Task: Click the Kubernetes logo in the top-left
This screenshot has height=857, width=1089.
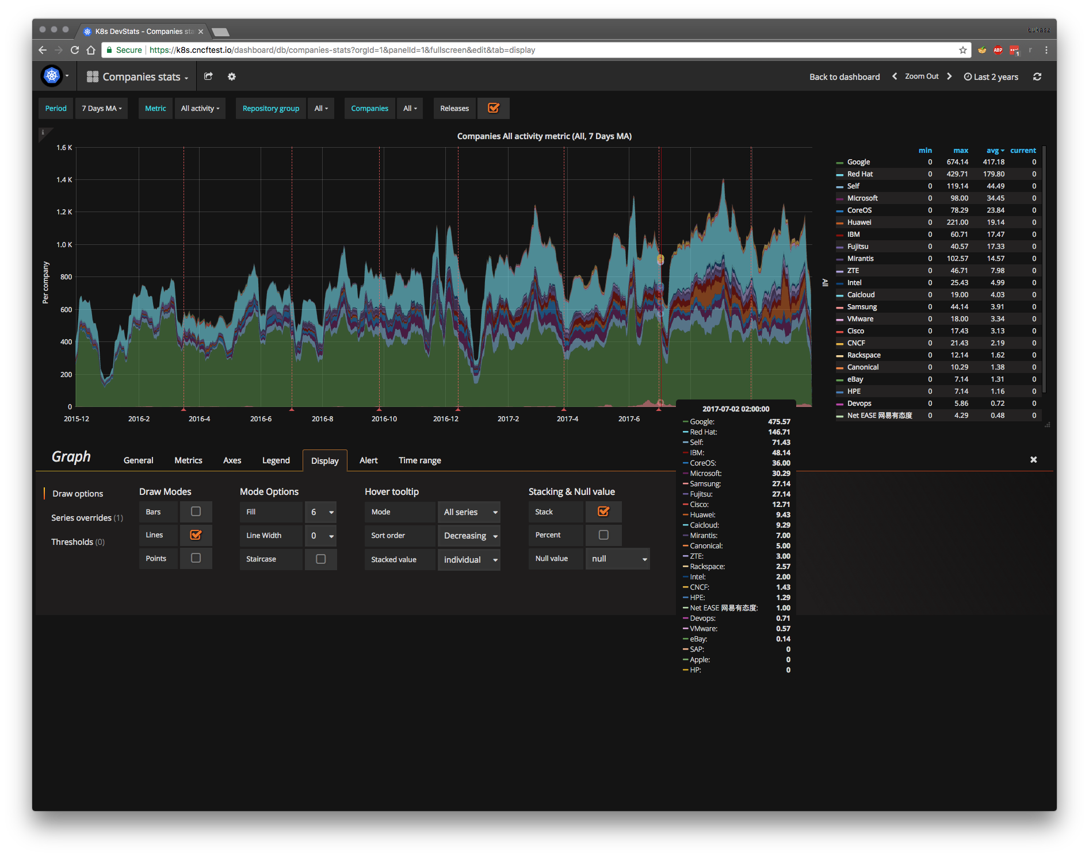Action: point(51,76)
